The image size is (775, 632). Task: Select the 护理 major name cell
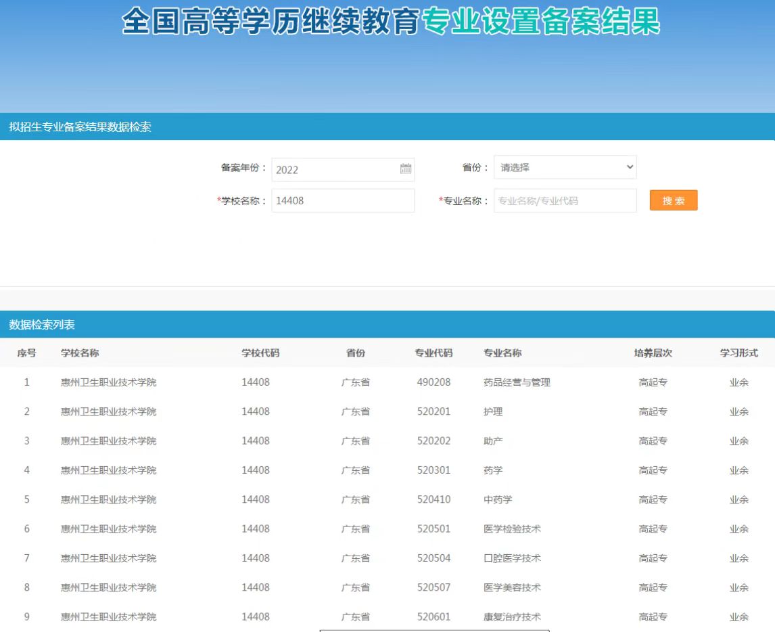point(493,411)
